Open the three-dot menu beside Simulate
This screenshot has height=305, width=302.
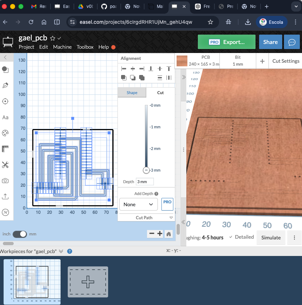[x=294, y=238]
